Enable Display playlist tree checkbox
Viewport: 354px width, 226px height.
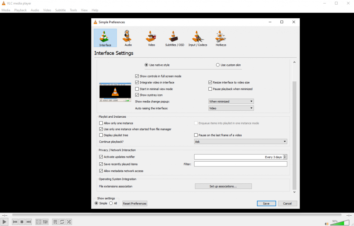[101, 135]
